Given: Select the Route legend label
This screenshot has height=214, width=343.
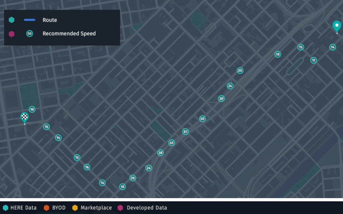Looking at the screenshot, I should (x=50, y=20).
